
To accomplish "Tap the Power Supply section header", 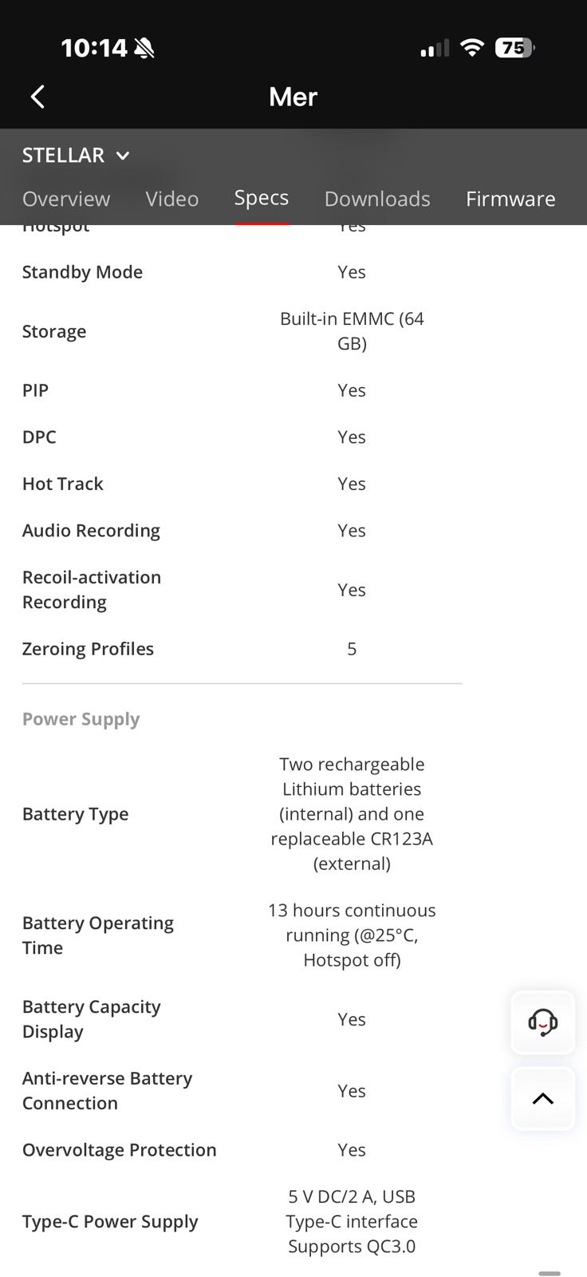I will coord(81,719).
